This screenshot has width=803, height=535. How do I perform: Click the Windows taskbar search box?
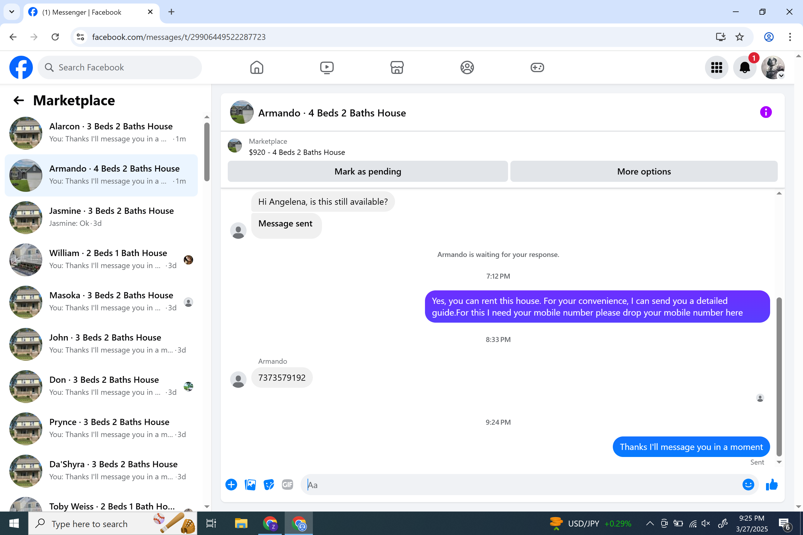tap(113, 523)
